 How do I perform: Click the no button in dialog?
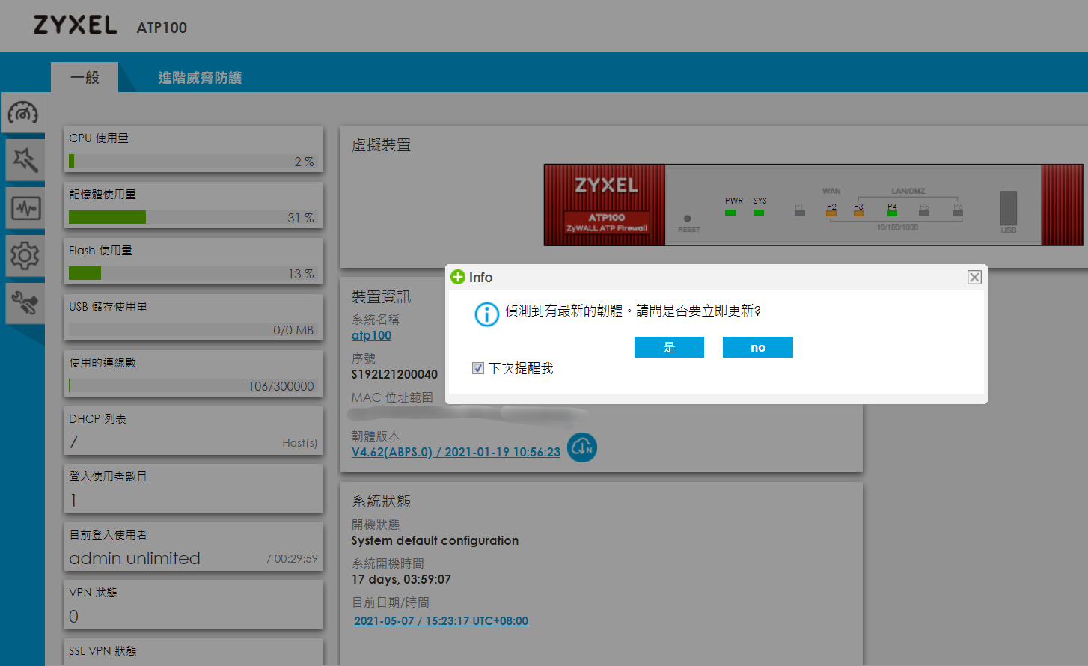pos(758,347)
